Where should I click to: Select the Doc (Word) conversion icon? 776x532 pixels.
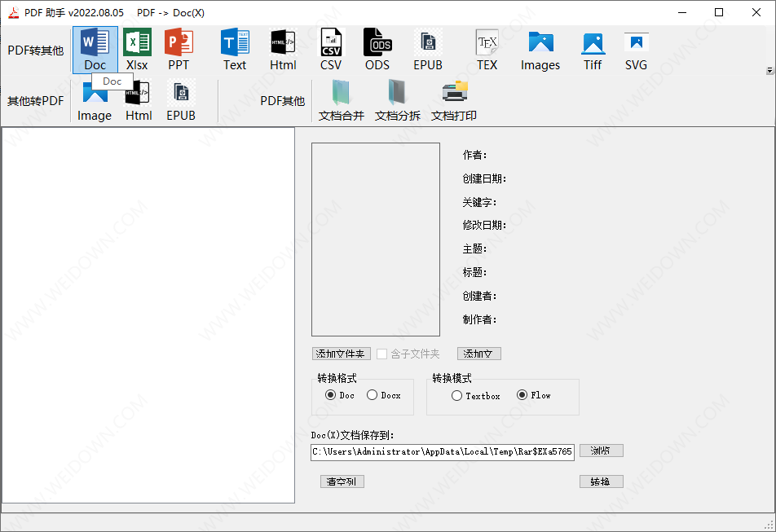click(x=95, y=50)
